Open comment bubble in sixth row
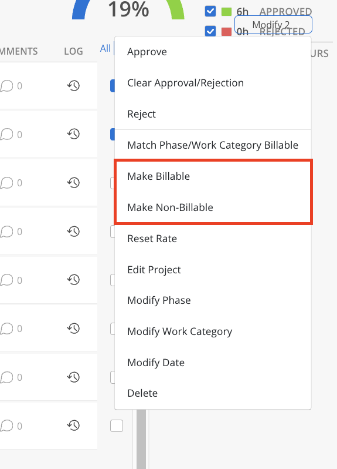Image resolution: width=337 pixels, height=469 pixels. click(6, 329)
